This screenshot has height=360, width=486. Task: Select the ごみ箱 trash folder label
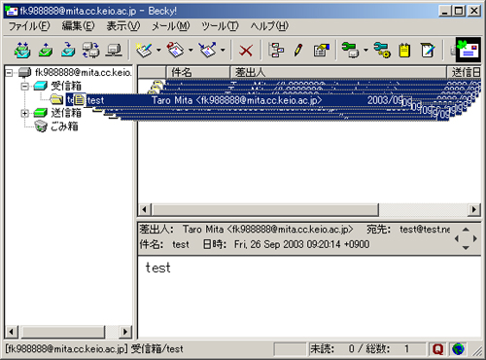click(64, 126)
